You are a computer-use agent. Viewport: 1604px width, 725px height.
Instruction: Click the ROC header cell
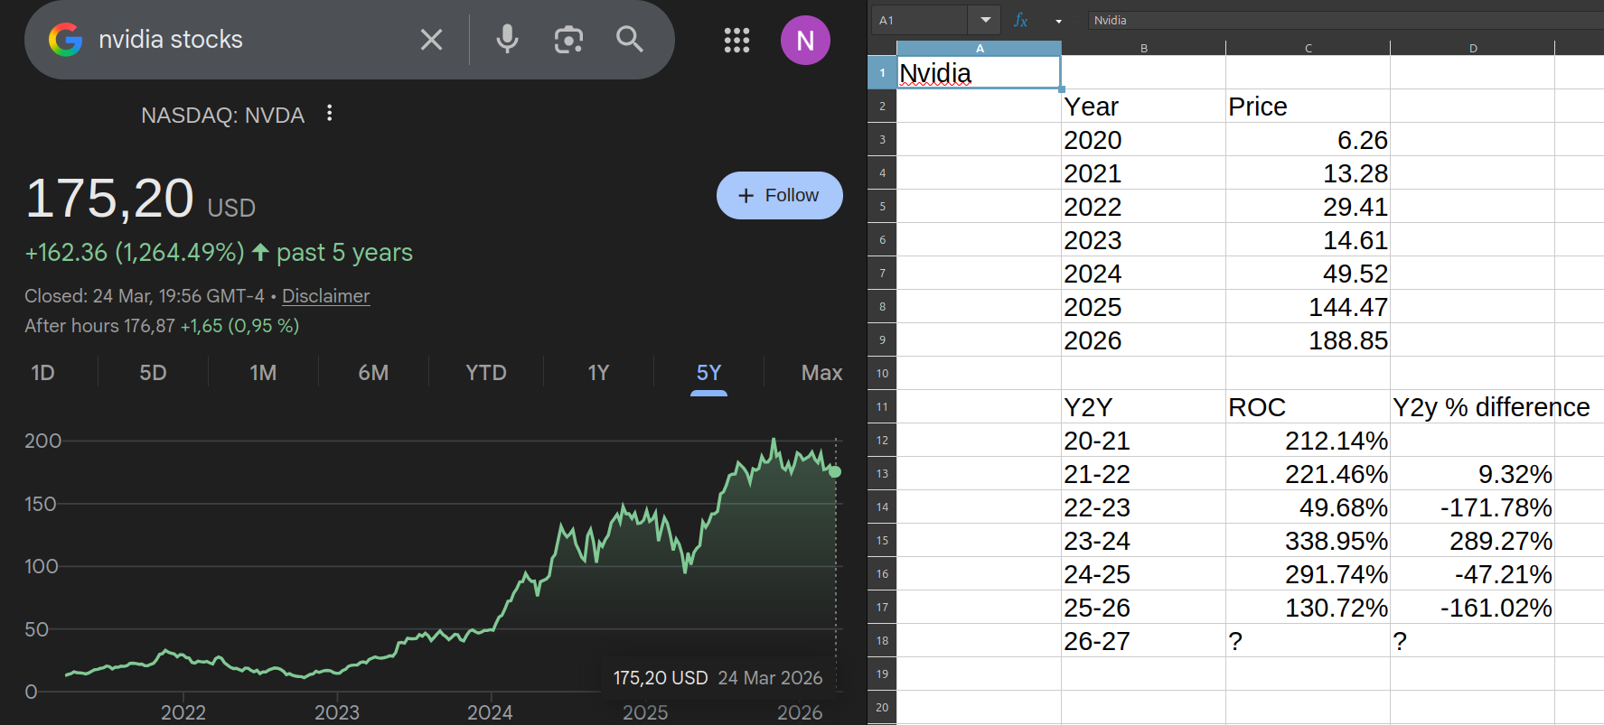(1308, 406)
